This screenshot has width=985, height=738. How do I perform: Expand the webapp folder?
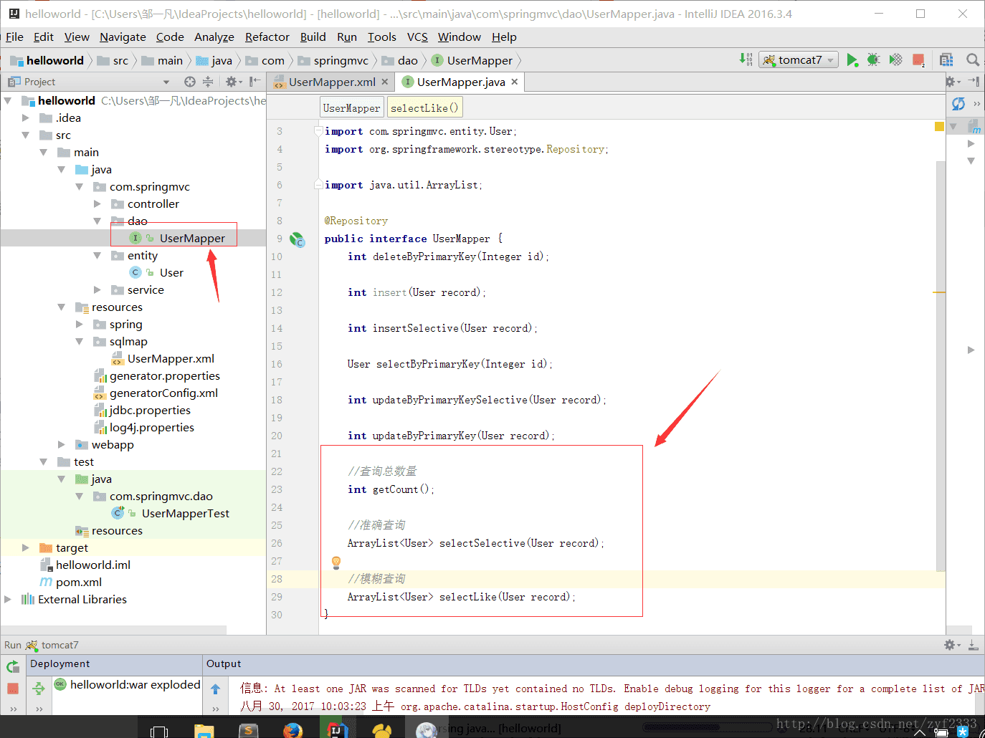62,444
